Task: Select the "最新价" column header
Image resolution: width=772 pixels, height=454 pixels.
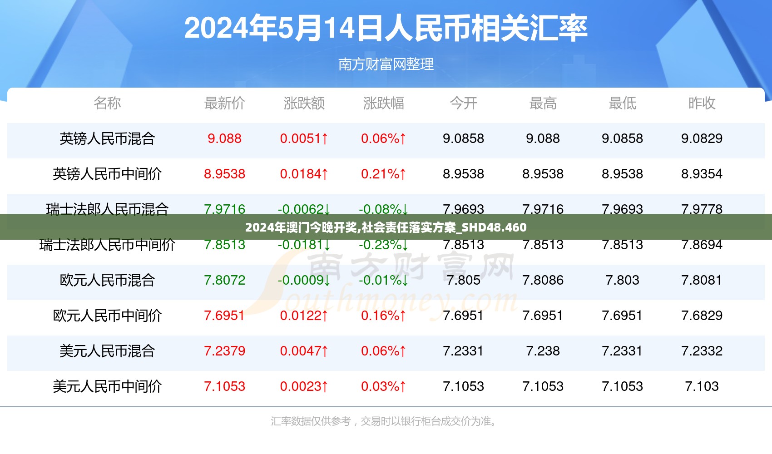Action: [x=224, y=103]
